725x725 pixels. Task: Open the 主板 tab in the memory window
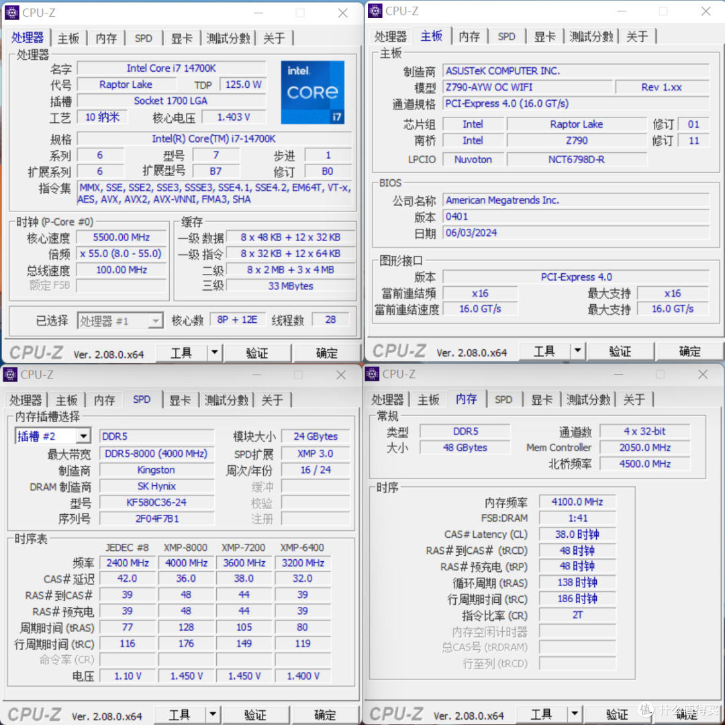click(x=428, y=399)
